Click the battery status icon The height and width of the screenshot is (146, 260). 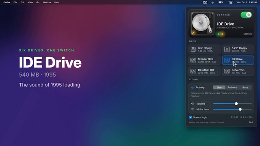click(x=221, y=2)
